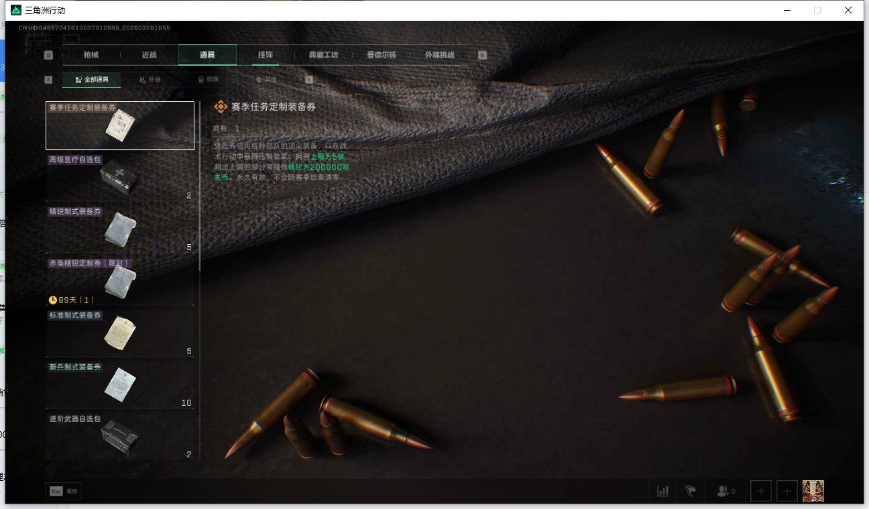The width and height of the screenshot is (869, 509).
Task: Select the 赛季任务定制装备券 item card
Action: click(120, 125)
